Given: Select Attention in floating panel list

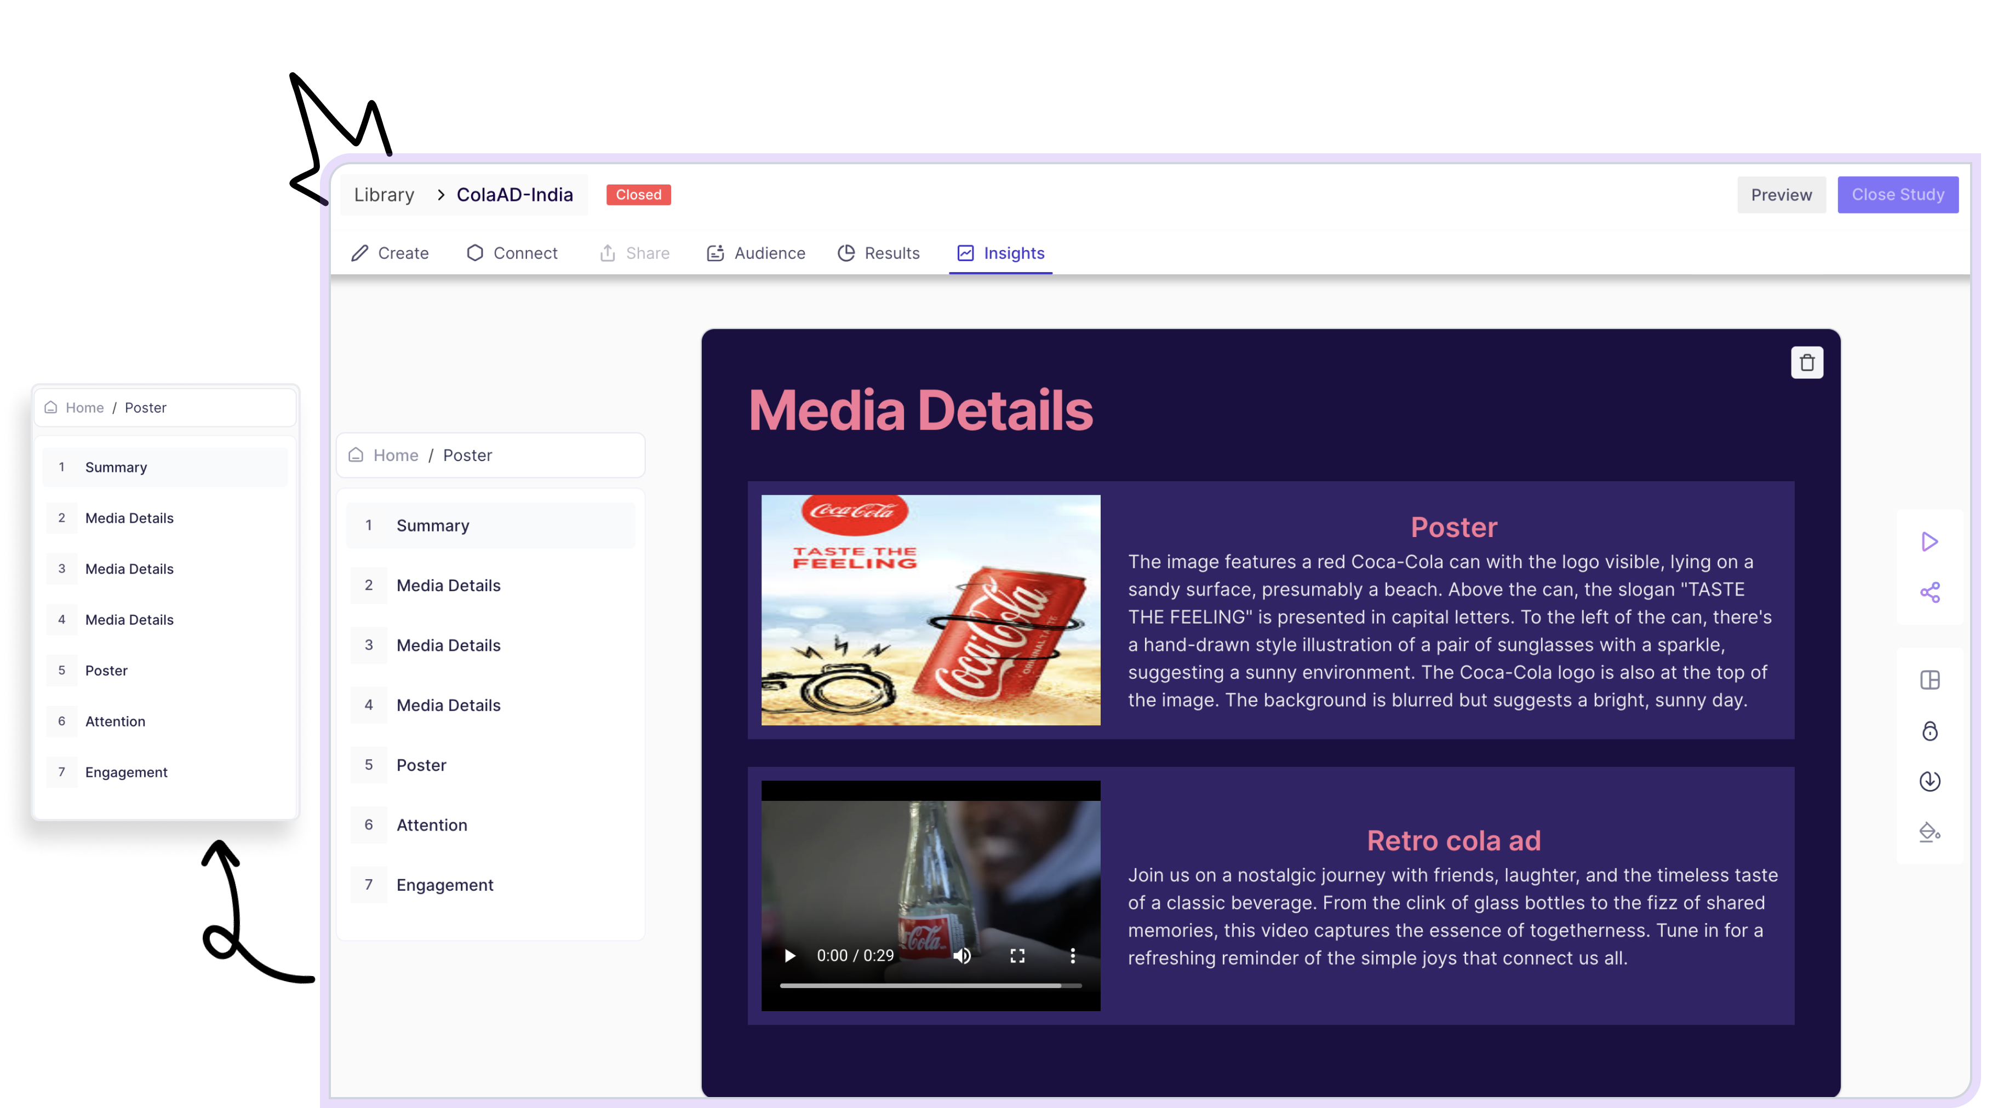Looking at the screenshot, I should click(165, 721).
